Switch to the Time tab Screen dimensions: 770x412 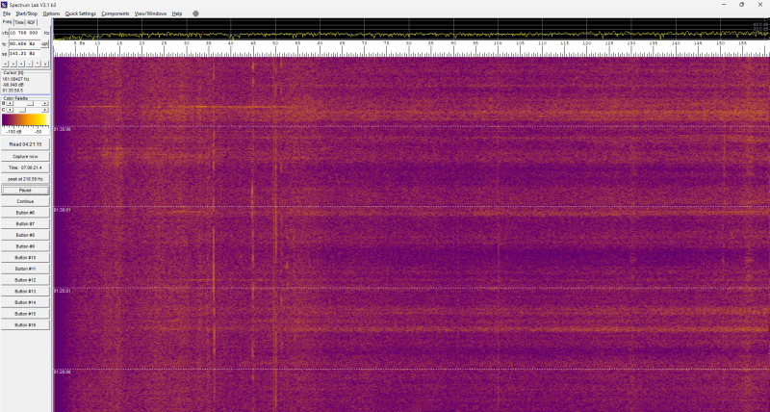tap(19, 22)
